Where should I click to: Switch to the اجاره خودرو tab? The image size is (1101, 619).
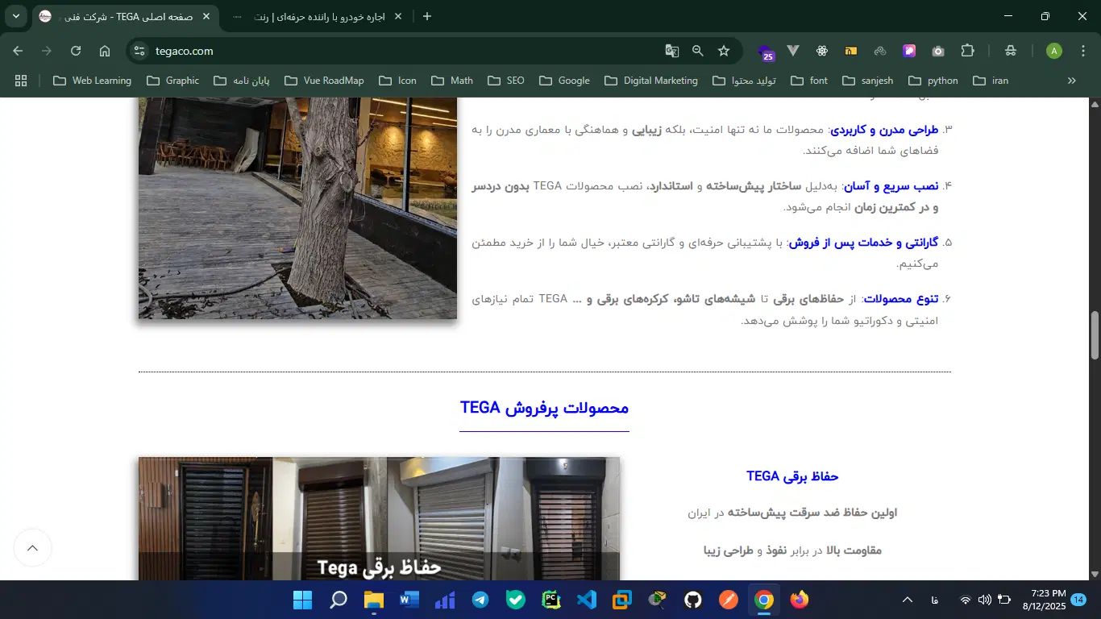(x=318, y=16)
